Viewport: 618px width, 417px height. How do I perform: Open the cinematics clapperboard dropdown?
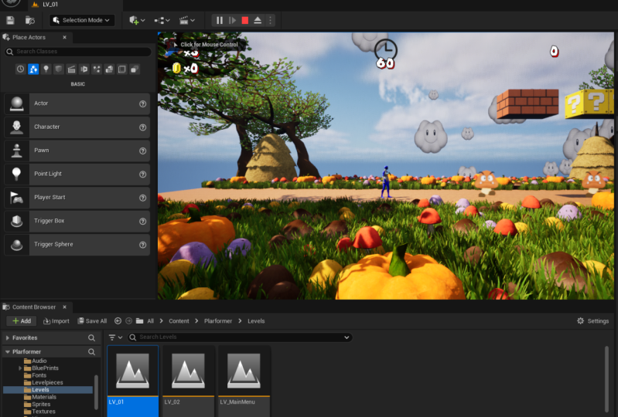click(x=187, y=20)
